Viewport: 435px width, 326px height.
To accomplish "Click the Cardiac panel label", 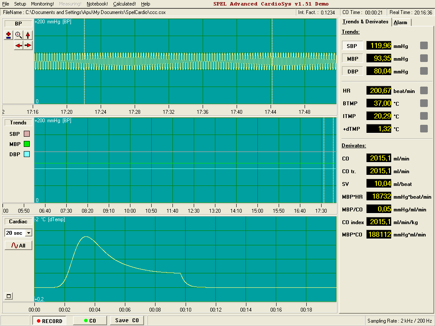I will [x=18, y=222].
